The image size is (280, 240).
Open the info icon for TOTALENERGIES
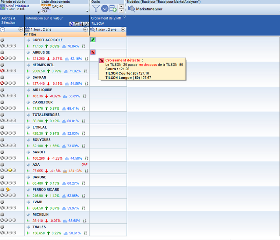[28, 115]
